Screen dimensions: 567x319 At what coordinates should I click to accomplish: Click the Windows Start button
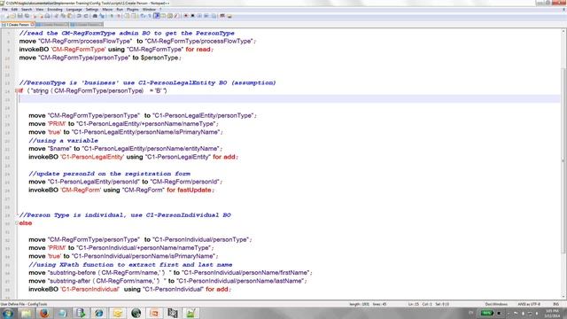(x=8, y=313)
